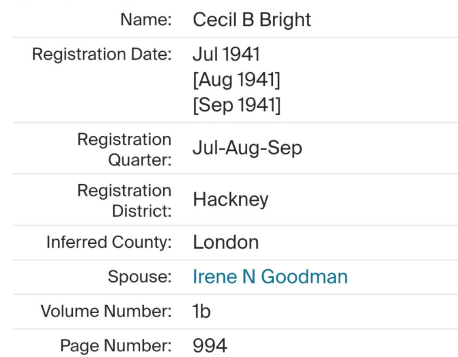Click the 'Page Number:' label
This screenshot has height=357, width=458.
click(x=115, y=346)
